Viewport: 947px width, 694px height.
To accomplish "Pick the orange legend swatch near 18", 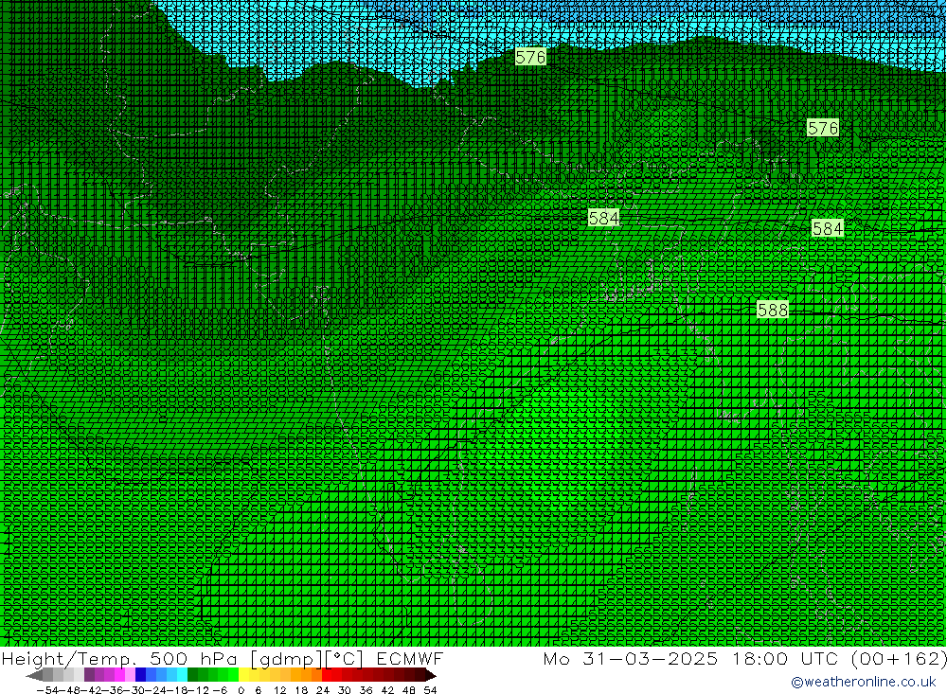I will tap(306, 675).
